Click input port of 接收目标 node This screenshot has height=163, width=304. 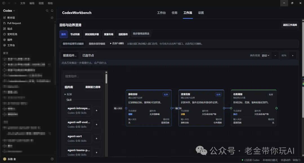[126, 108]
